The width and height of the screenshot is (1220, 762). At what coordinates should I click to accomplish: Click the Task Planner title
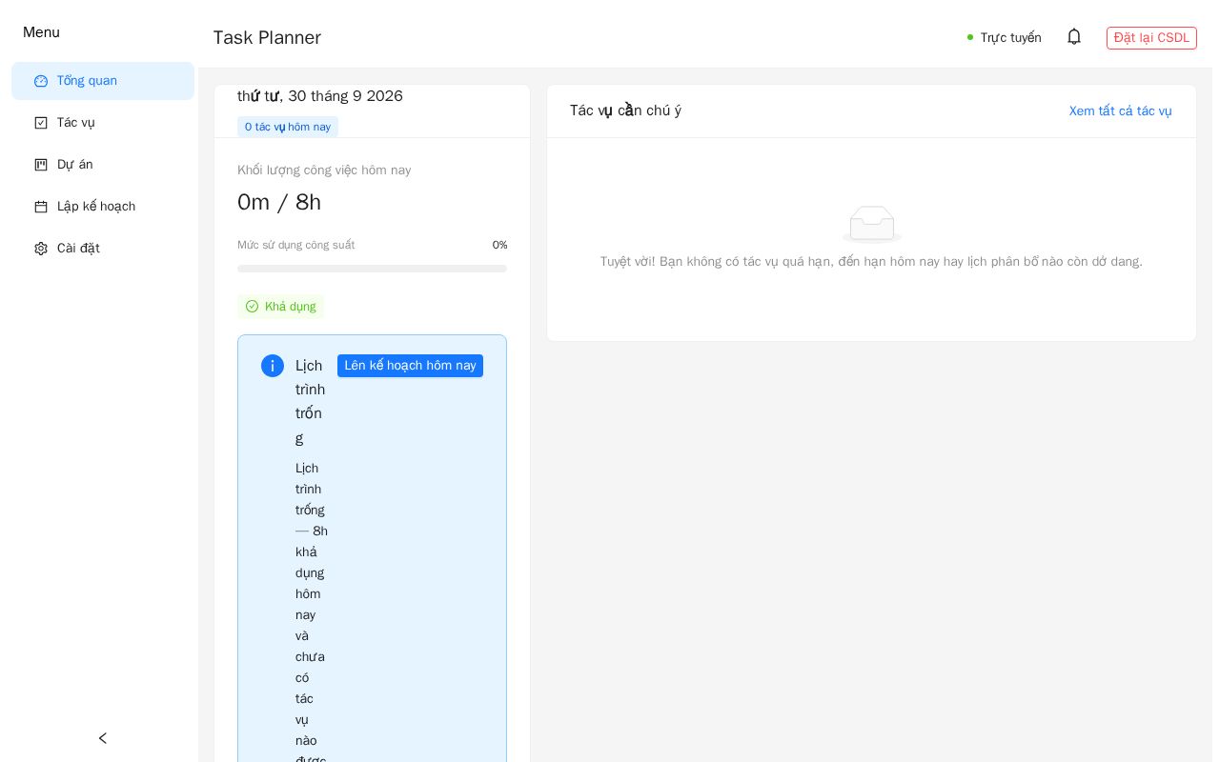(267, 38)
